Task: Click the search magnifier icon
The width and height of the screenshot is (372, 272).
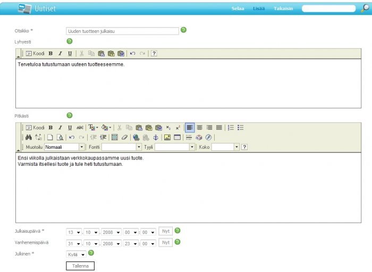Action: point(365,8)
